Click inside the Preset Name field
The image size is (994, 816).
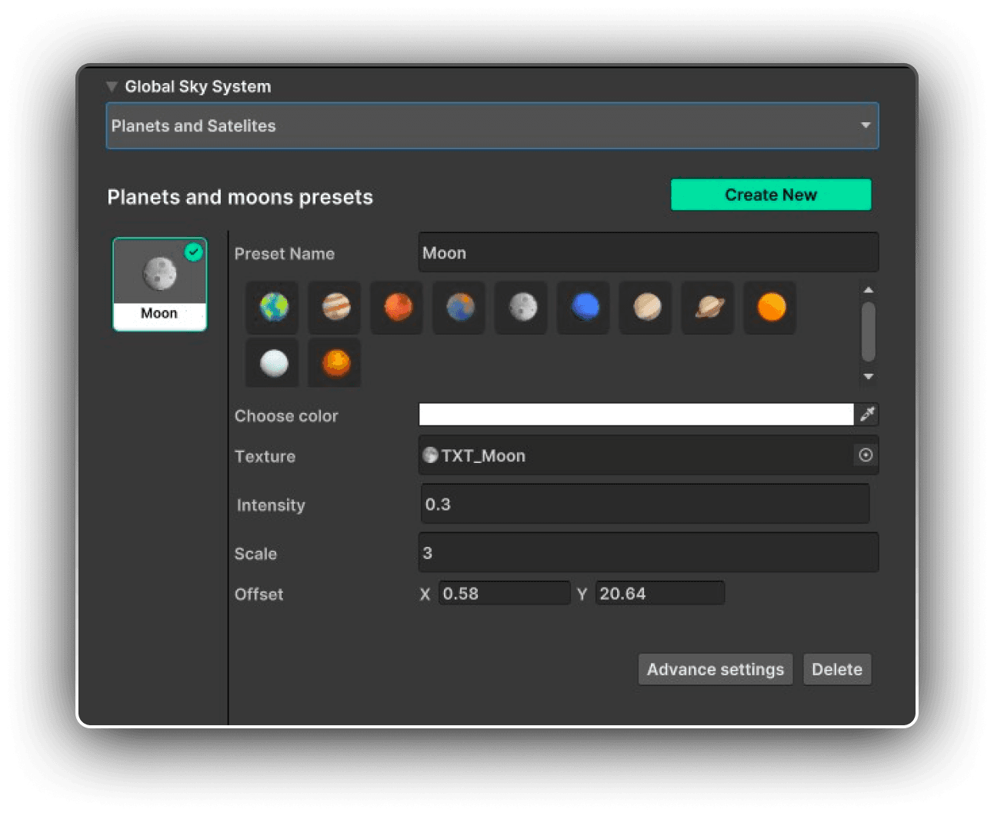click(649, 252)
